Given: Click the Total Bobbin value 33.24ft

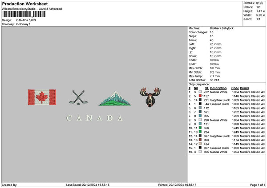Looking at the screenshot, I should (214, 80).
